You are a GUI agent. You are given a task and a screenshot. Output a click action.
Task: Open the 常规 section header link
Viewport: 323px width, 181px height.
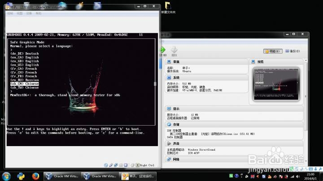coord(176,62)
